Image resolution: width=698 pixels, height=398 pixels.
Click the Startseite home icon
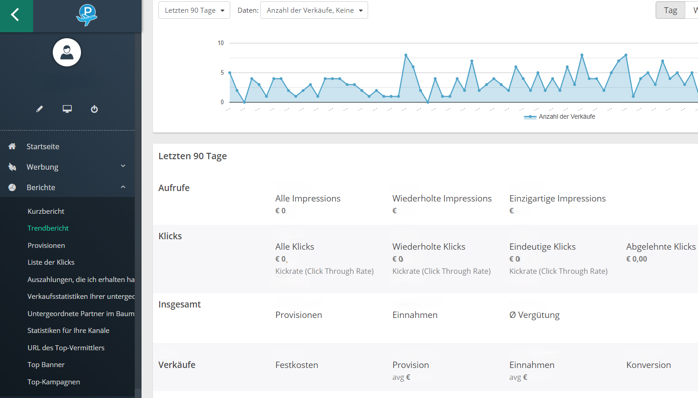click(x=12, y=146)
